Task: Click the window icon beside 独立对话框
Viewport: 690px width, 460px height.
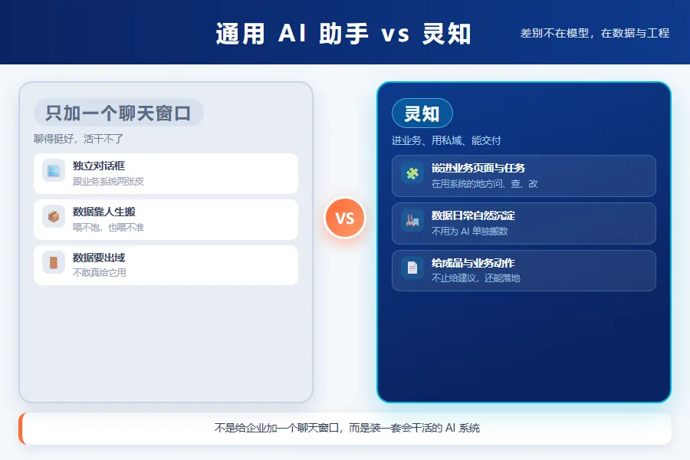Action: pyautogui.click(x=54, y=170)
